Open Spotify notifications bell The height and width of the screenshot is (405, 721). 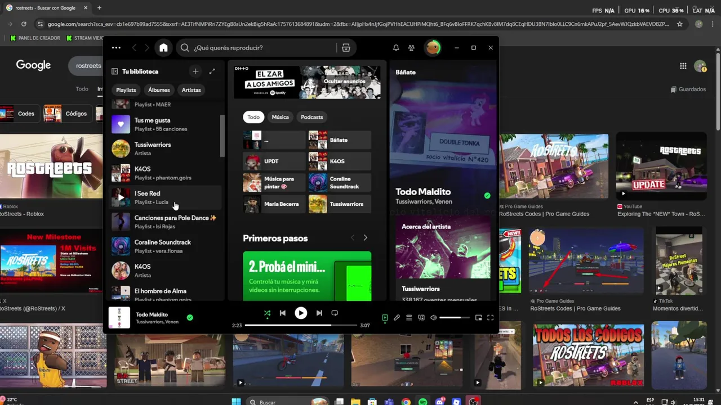(x=396, y=48)
